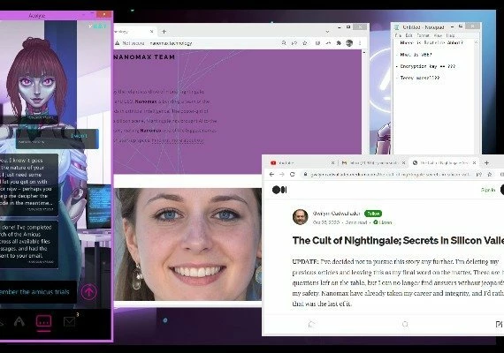
Task: Open the mail envelope icon with 3 unread
Action: tap(70, 321)
